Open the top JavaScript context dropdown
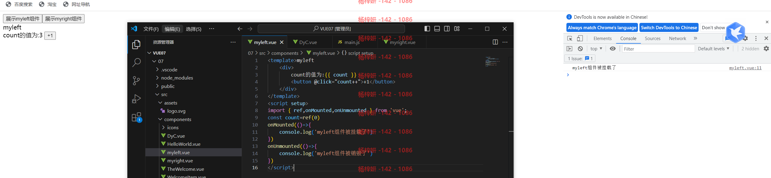 [596, 48]
